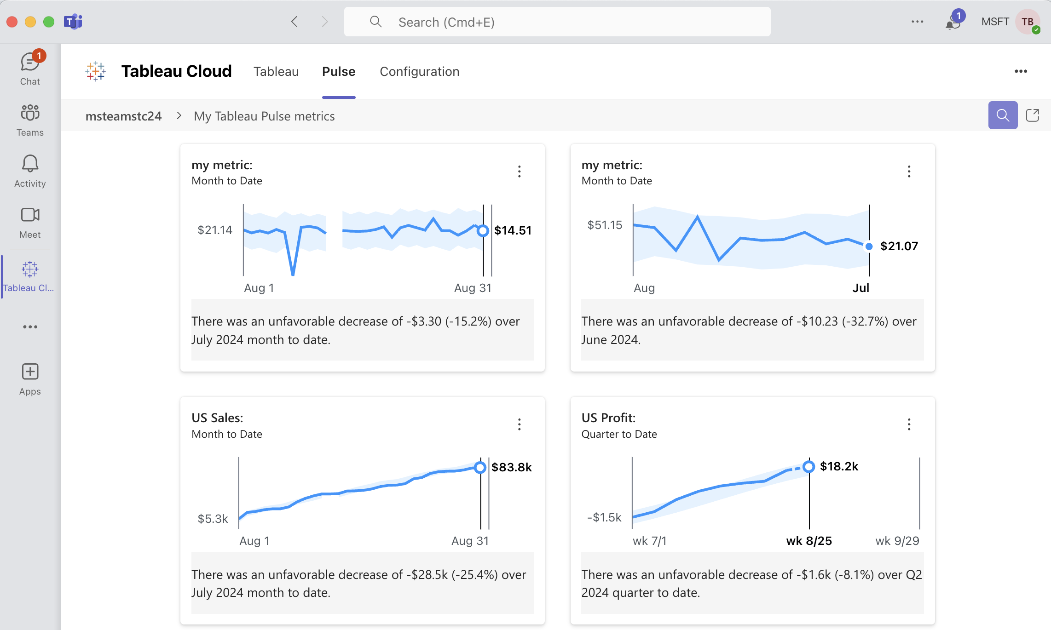This screenshot has width=1051, height=630.
Task: Click the wk 9/29 axis label
Action: coord(897,541)
